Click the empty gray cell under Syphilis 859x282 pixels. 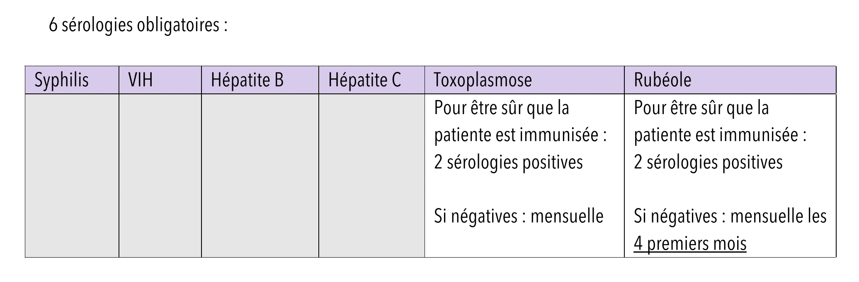pyautogui.click(x=72, y=176)
